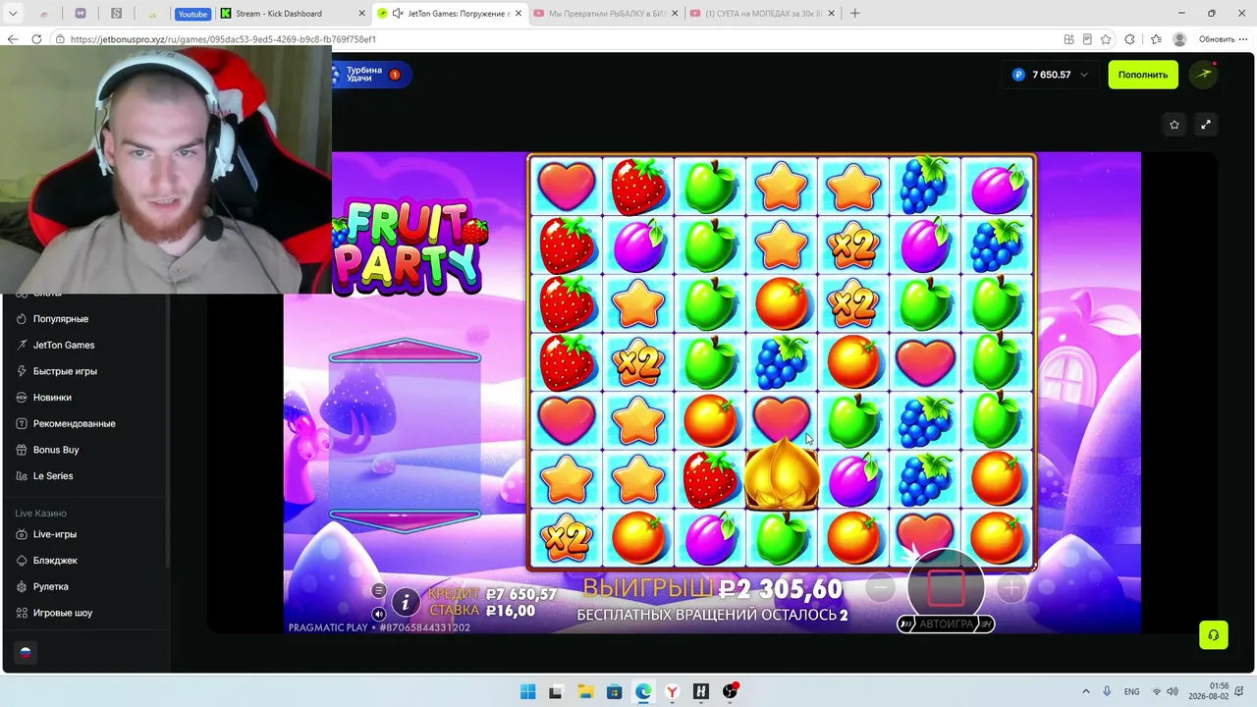Open Bonus Buy in the sidebar
The image size is (1257, 707).
(56, 450)
